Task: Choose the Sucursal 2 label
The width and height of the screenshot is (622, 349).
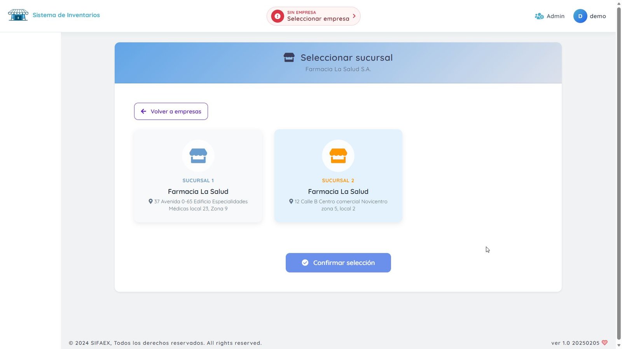Action: point(338,180)
